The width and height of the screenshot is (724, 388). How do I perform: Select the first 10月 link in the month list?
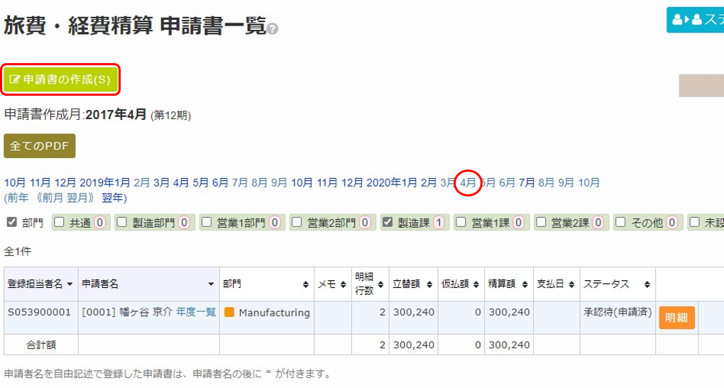pyautogui.click(x=15, y=183)
